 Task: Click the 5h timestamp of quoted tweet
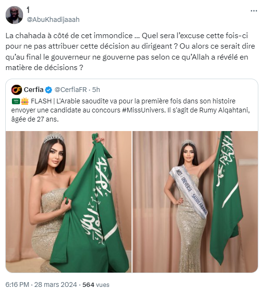96,90
